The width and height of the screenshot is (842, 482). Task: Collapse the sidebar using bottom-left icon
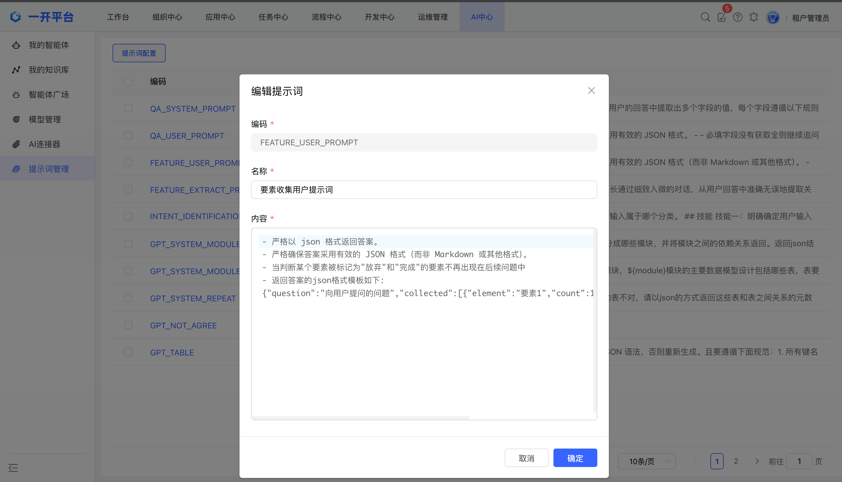point(13,468)
